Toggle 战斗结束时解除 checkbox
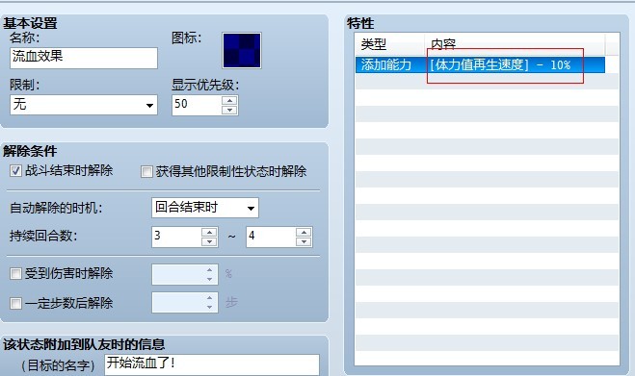This screenshot has width=635, height=376. (15, 171)
